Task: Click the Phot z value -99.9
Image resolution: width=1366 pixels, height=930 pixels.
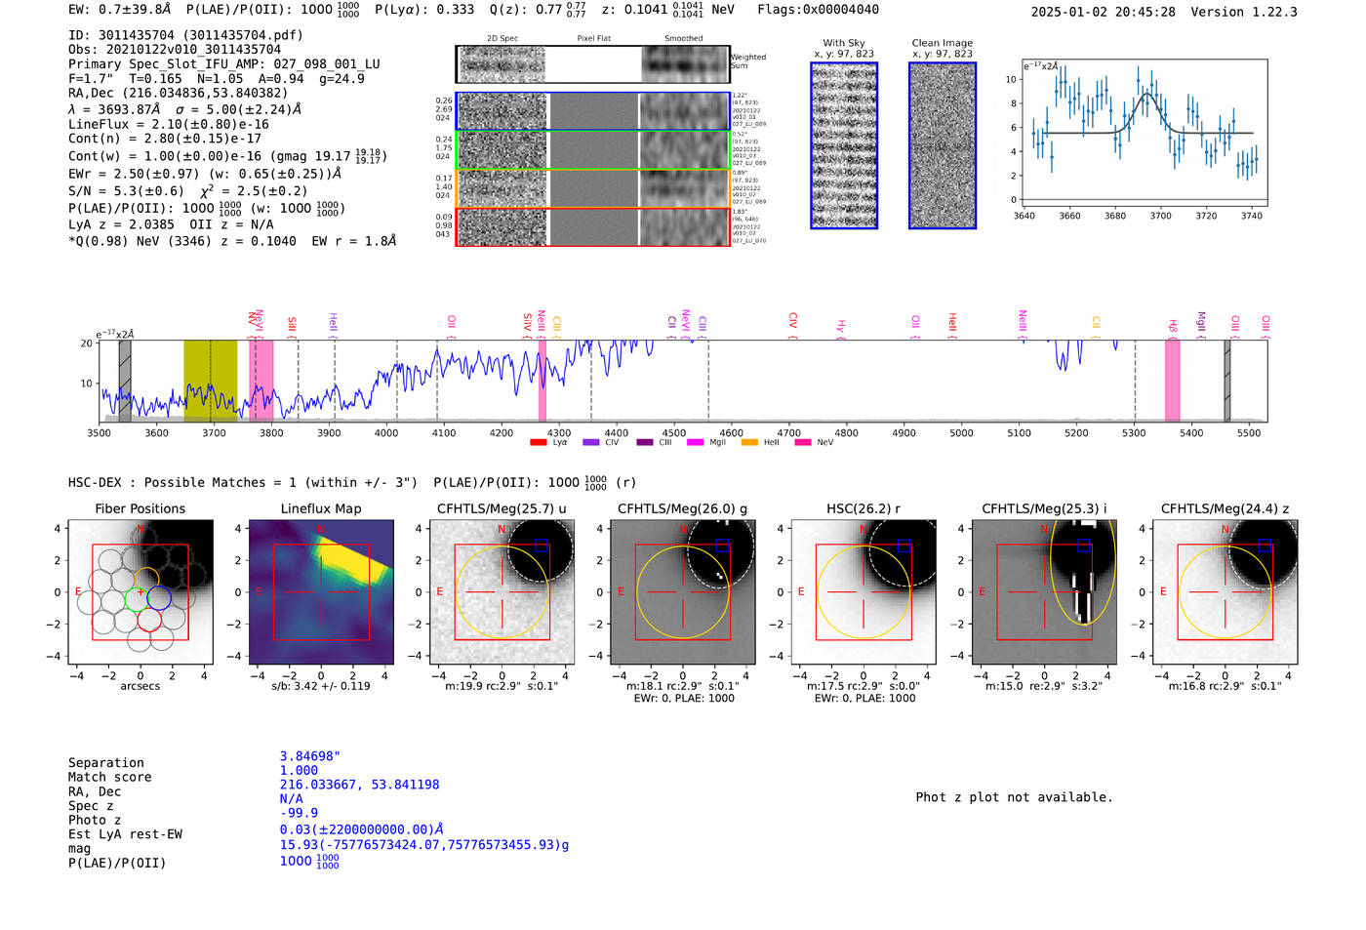Action: point(299,813)
